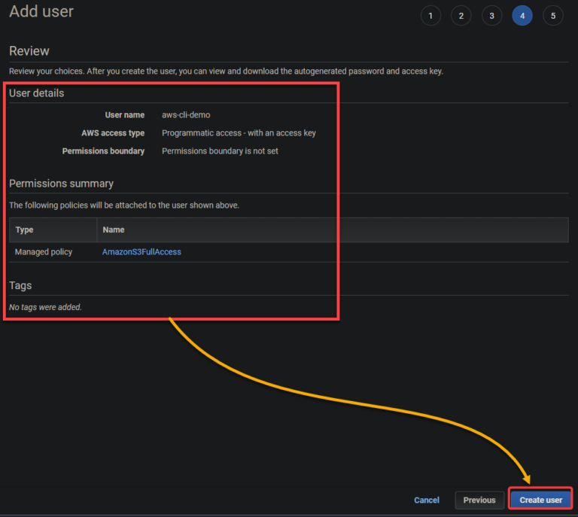
Task: Jump to wizard step 5 indicator
Action: pyautogui.click(x=553, y=16)
